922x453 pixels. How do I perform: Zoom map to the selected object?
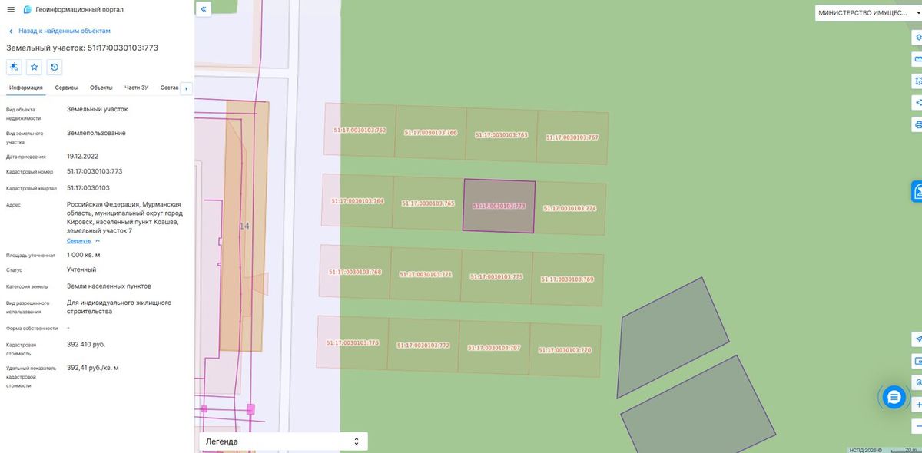click(x=14, y=68)
